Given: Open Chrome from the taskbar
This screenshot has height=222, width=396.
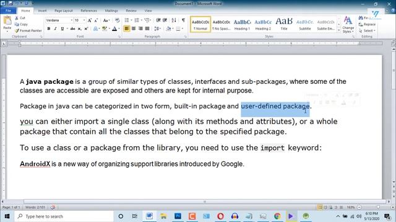Looking at the screenshot, I should tap(277, 216).
